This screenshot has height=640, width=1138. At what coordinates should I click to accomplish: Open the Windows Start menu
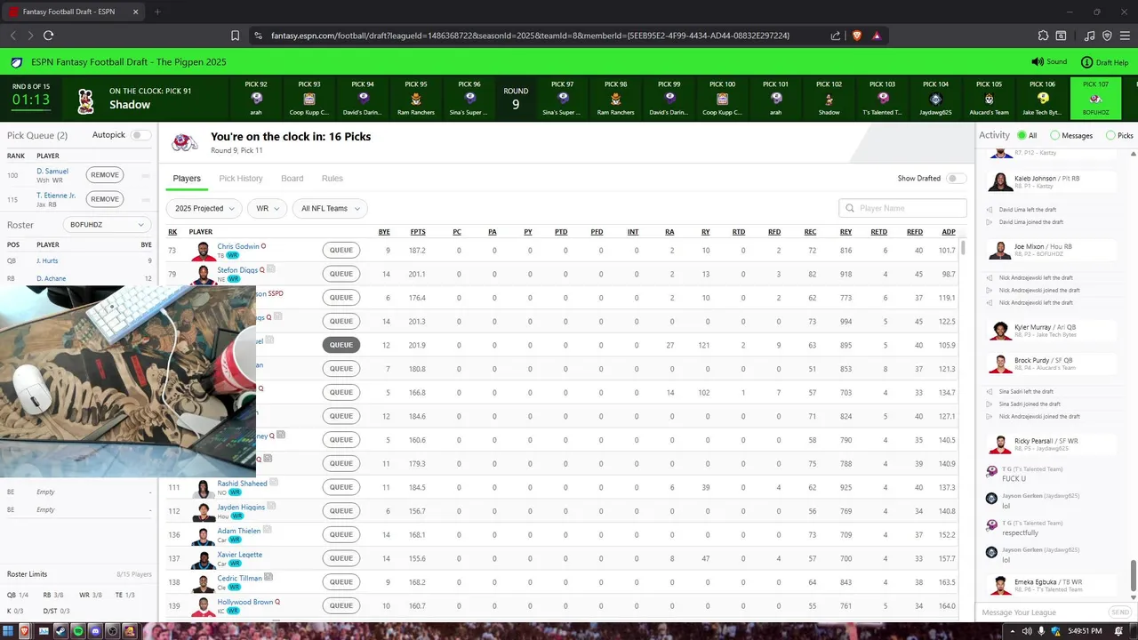point(8,631)
